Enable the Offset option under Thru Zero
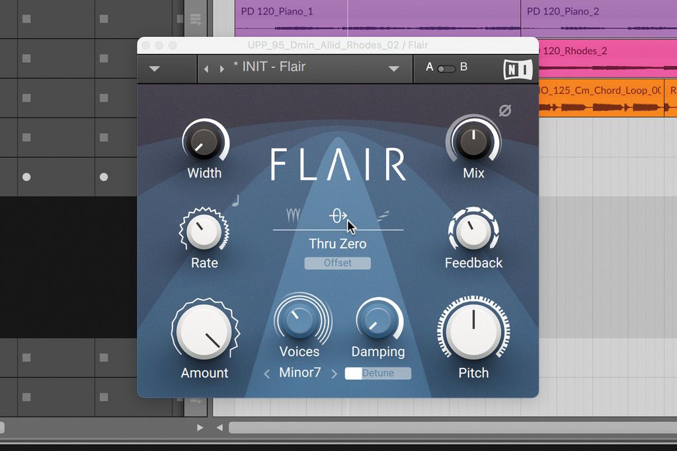Viewport: 677px width, 451px height. click(337, 263)
